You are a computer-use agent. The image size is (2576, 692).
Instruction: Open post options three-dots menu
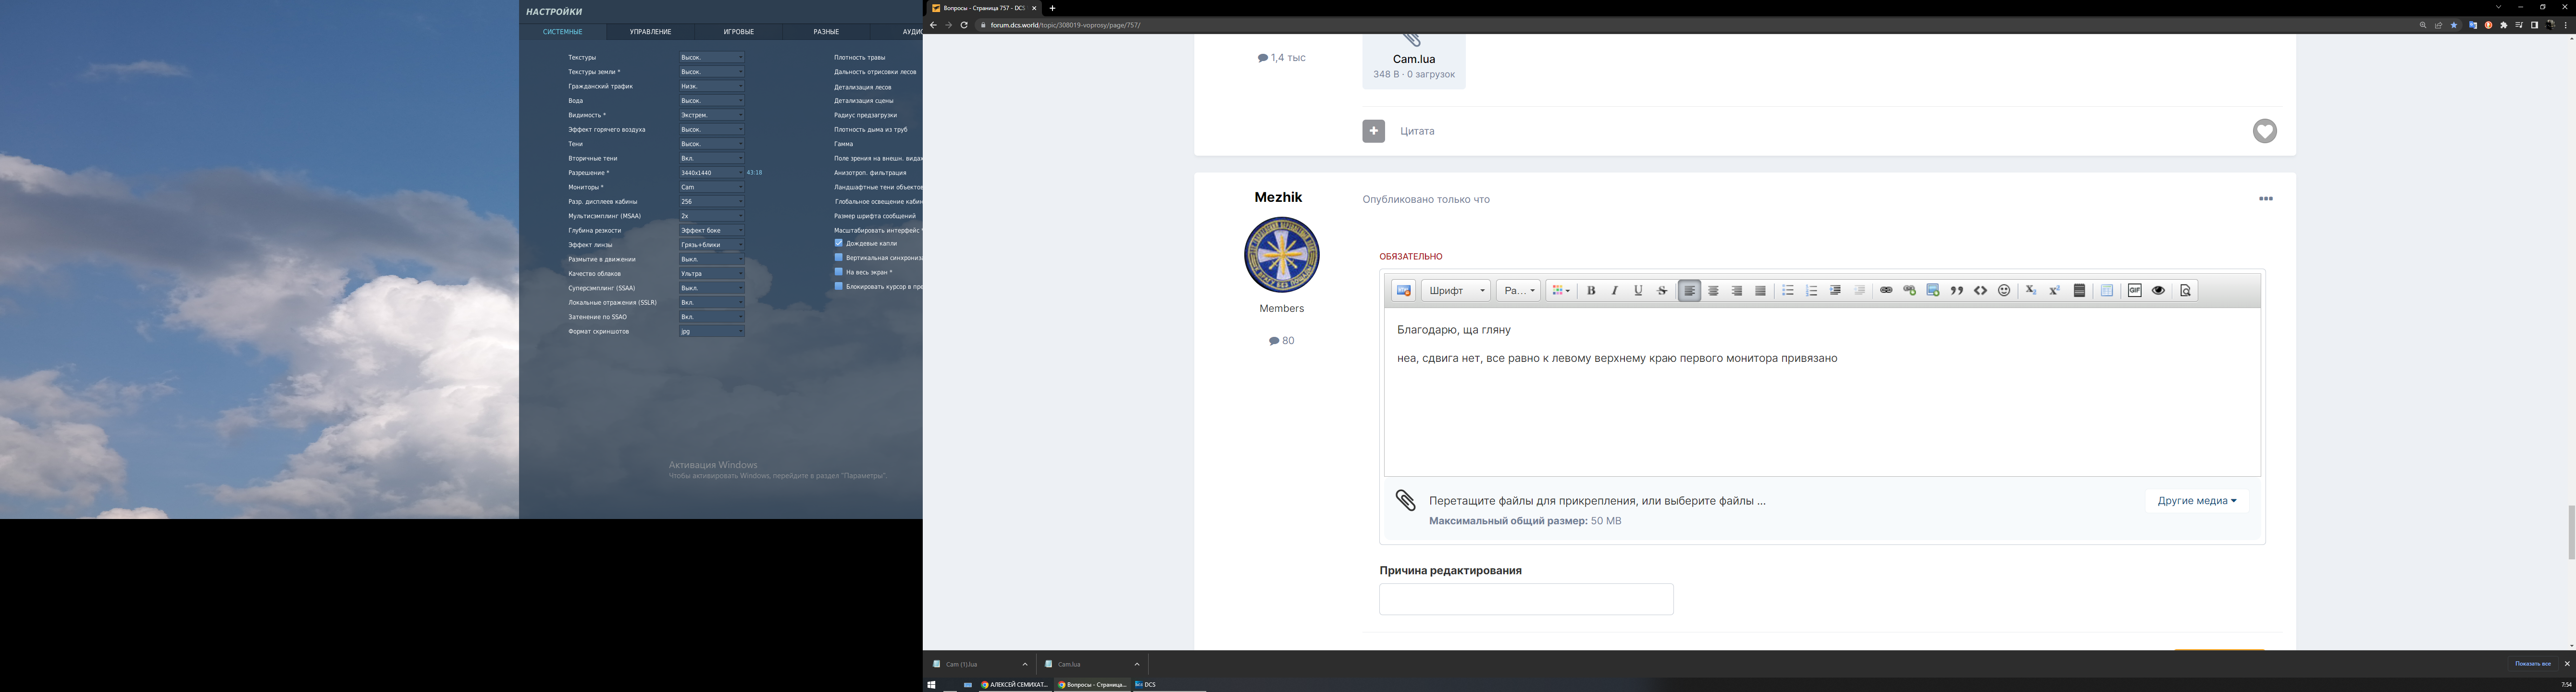[x=2266, y=199]
